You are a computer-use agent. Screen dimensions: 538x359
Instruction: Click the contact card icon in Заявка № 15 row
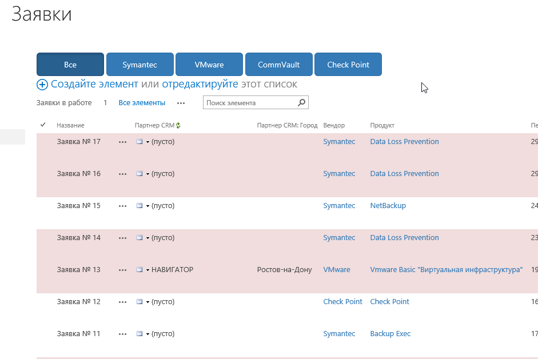(x=140, y=206)
